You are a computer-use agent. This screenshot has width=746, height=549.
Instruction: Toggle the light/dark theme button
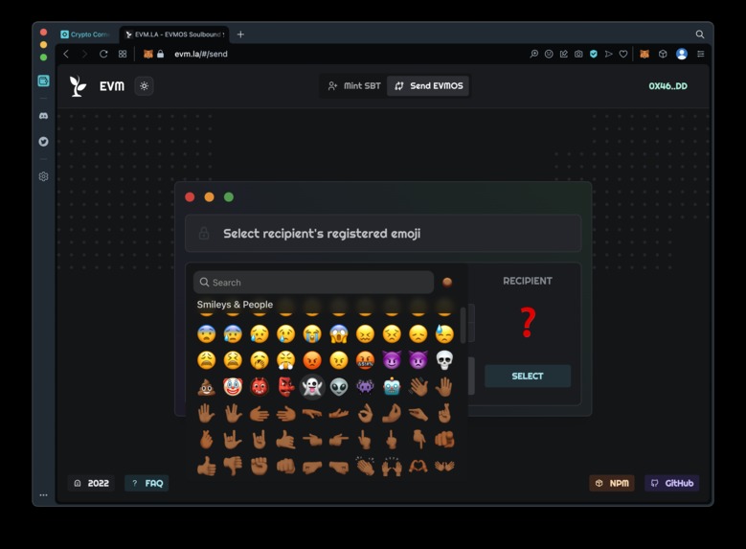[145, 86]
